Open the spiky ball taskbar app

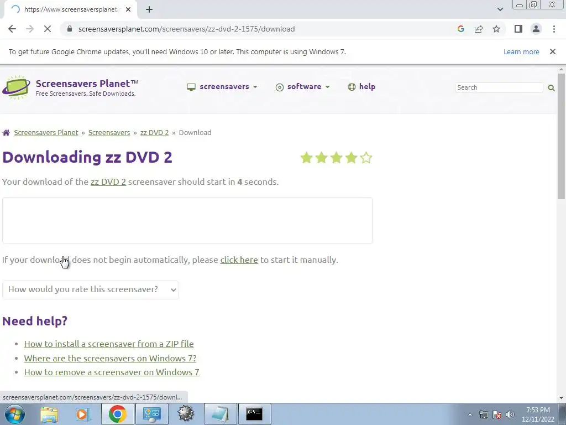[x=186, y=414]
